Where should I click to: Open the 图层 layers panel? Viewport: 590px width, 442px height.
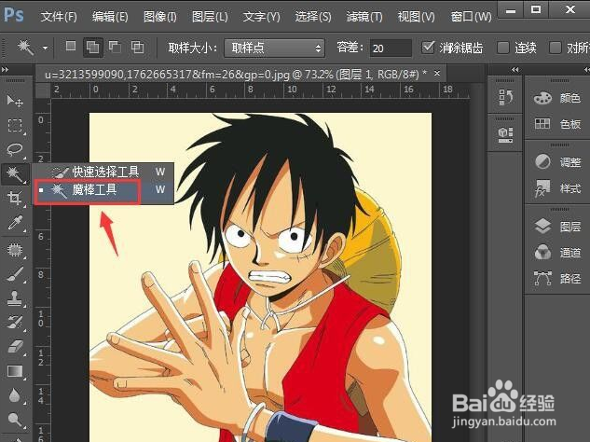click(x=557, y=227)
